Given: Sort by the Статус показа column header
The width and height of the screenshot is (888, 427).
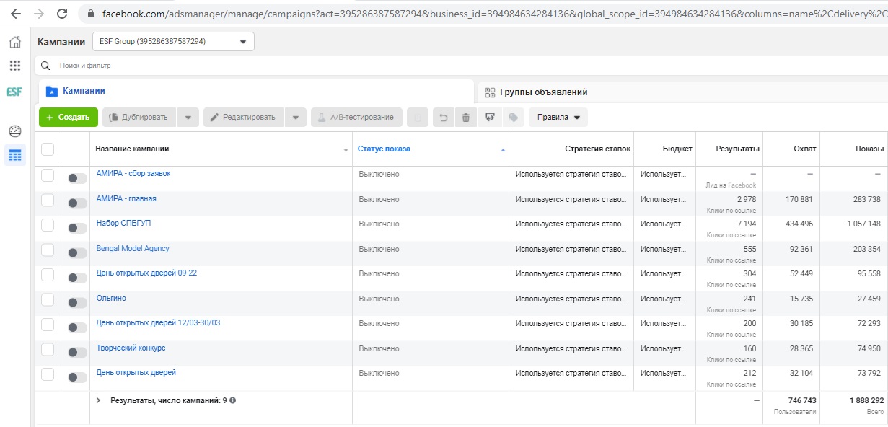Looking at the screenshot, I should [384, 149].
